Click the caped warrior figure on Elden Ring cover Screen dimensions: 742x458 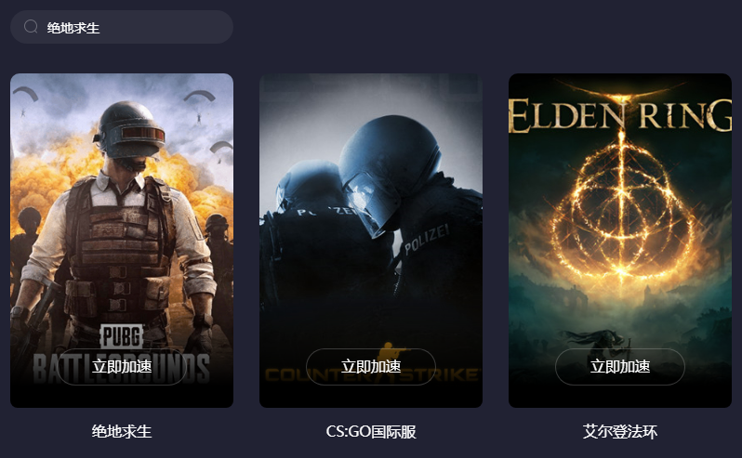click(x=597, y=344)
